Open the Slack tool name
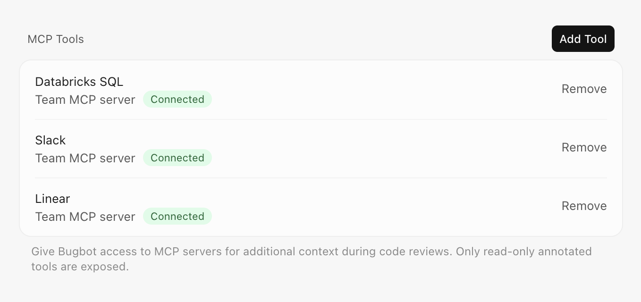 coord(50,140)
